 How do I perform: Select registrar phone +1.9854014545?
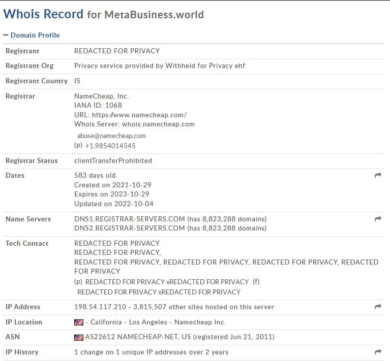(x=110, y=146)
